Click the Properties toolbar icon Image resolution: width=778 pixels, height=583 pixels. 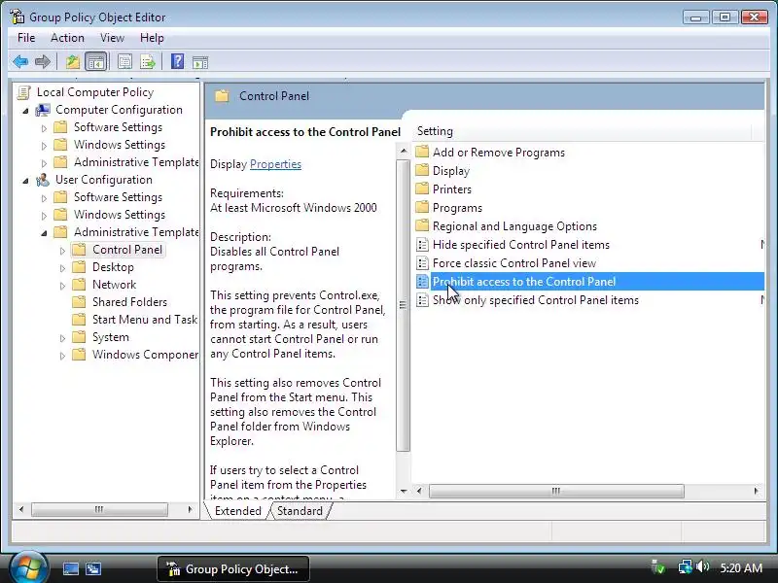point(124,62)
